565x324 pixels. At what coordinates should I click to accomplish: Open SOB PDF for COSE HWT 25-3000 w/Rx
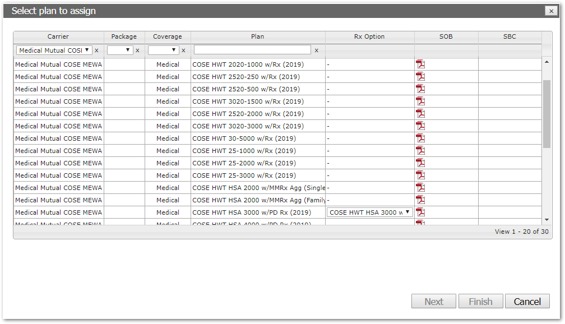420,175
